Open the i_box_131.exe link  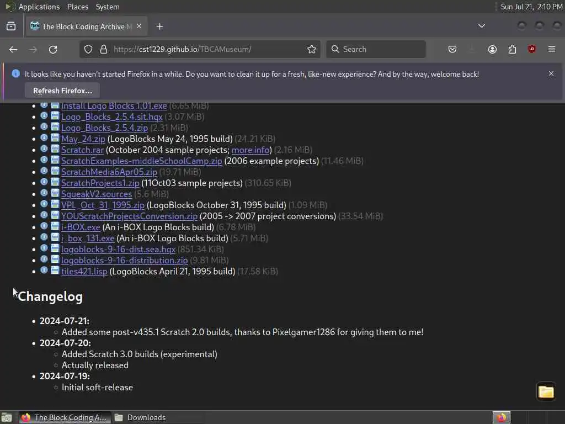click(88, 239)
